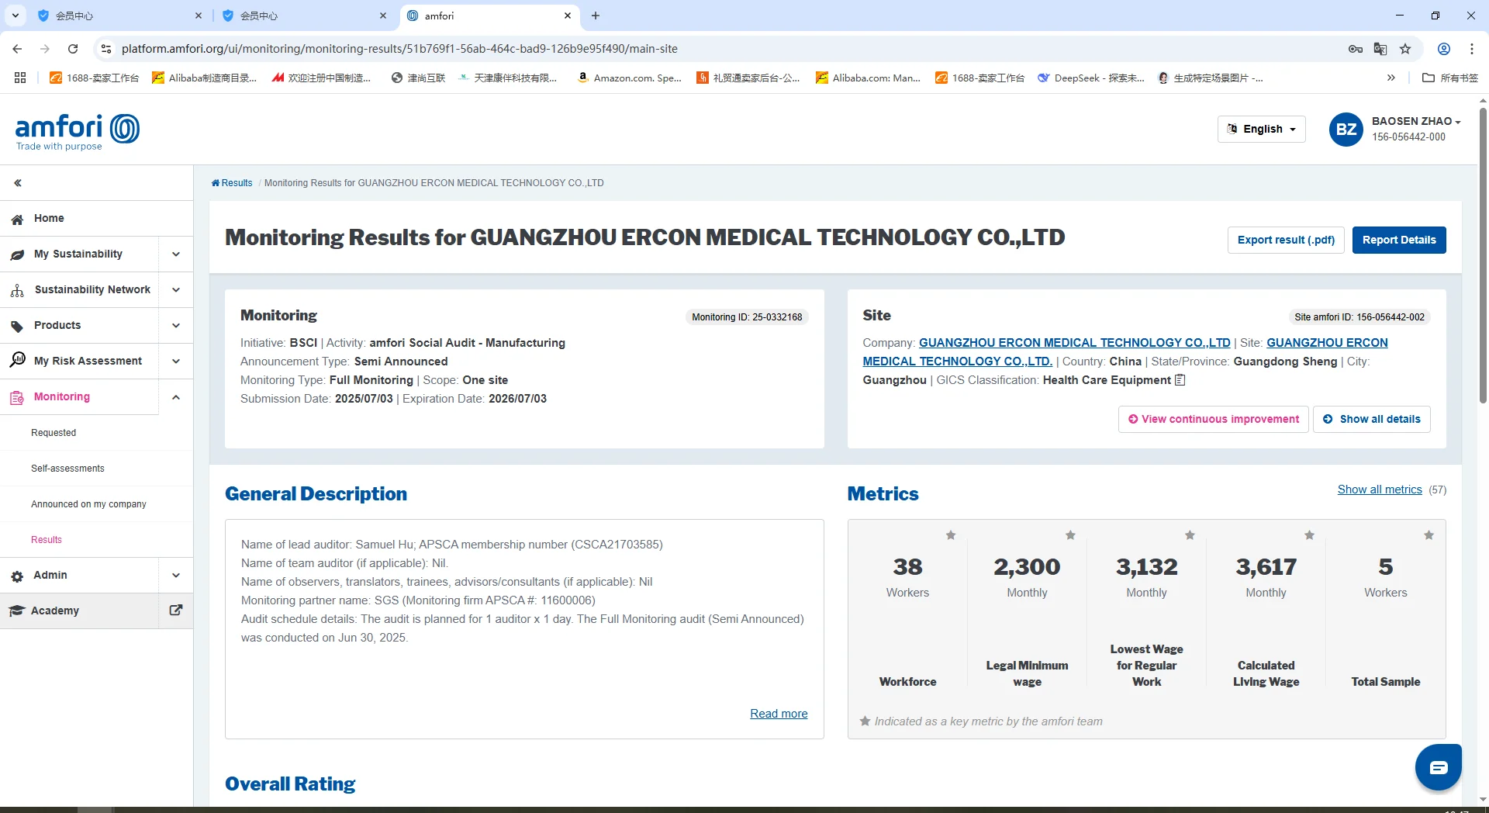Click the Results home breadcrumb
The width and height of the screenshot is (1489, 813).
[x=232, y=183]
